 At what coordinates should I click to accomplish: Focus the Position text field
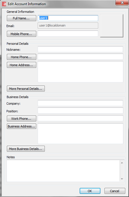coord(80,110)
